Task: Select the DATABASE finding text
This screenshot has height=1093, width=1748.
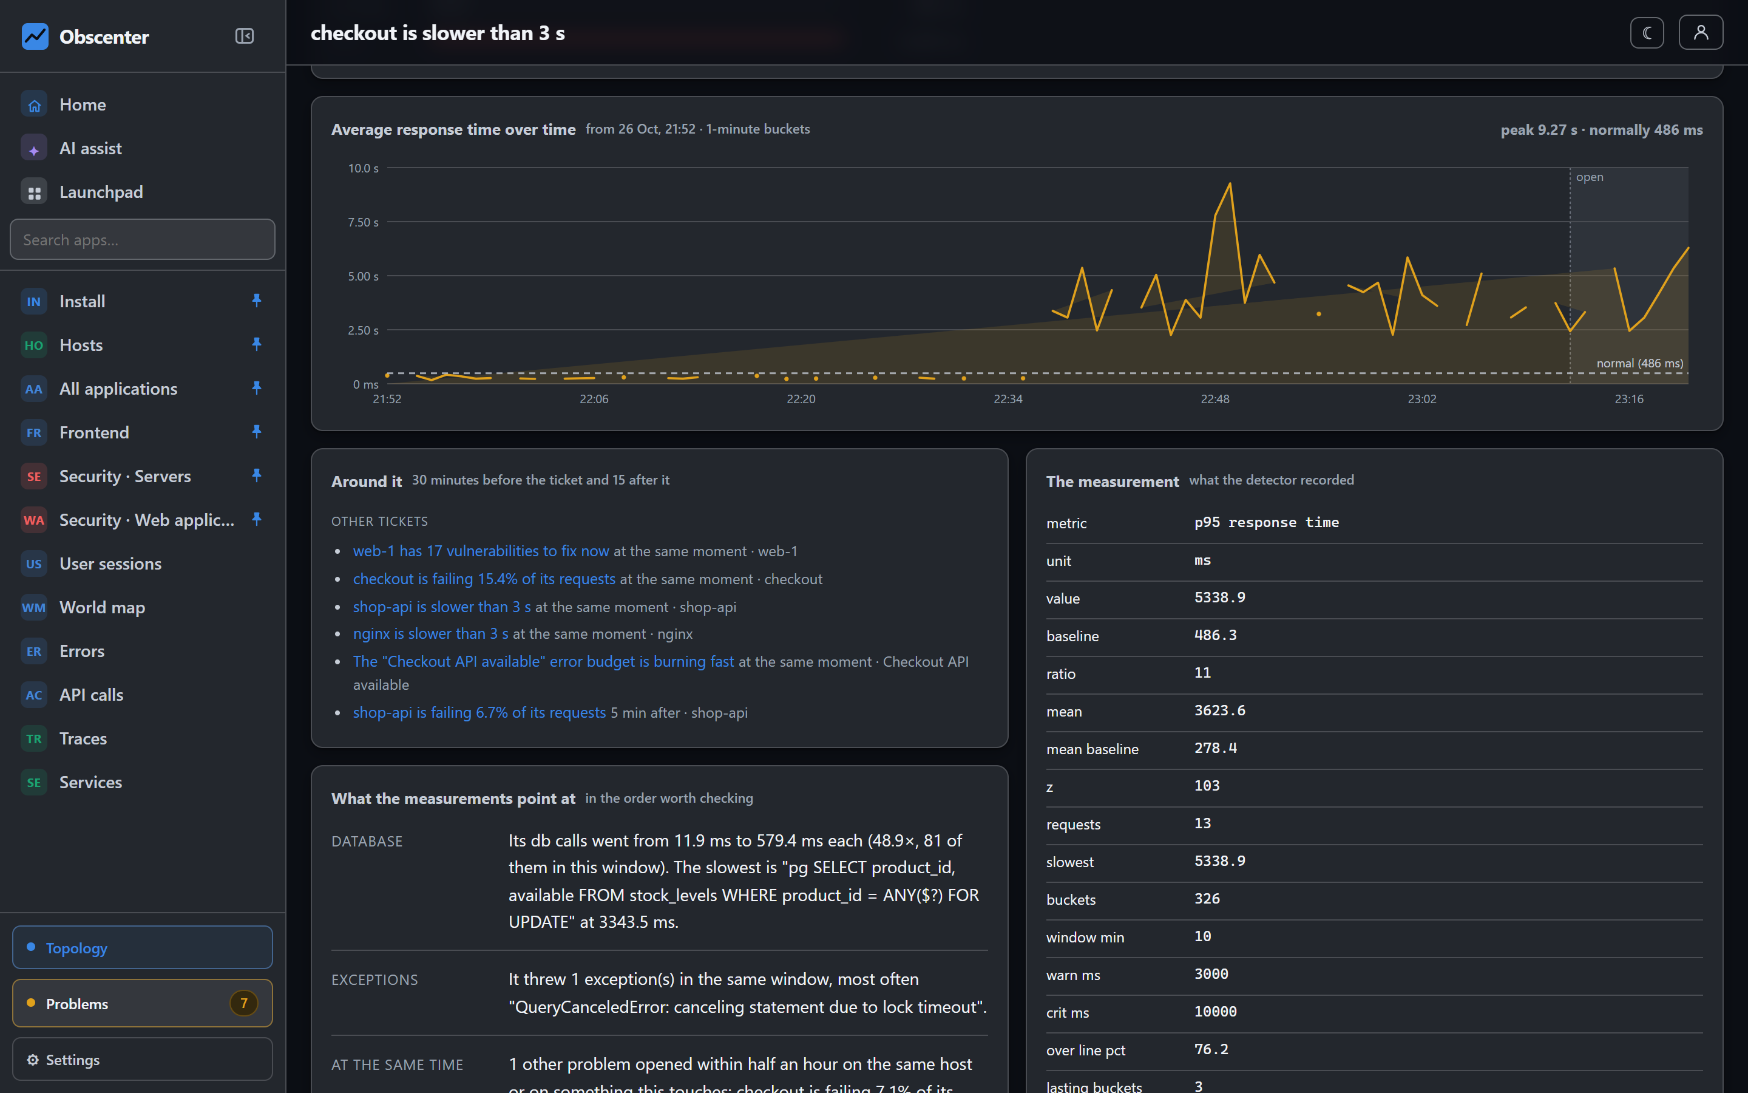Action: click(x=744, y=881)
